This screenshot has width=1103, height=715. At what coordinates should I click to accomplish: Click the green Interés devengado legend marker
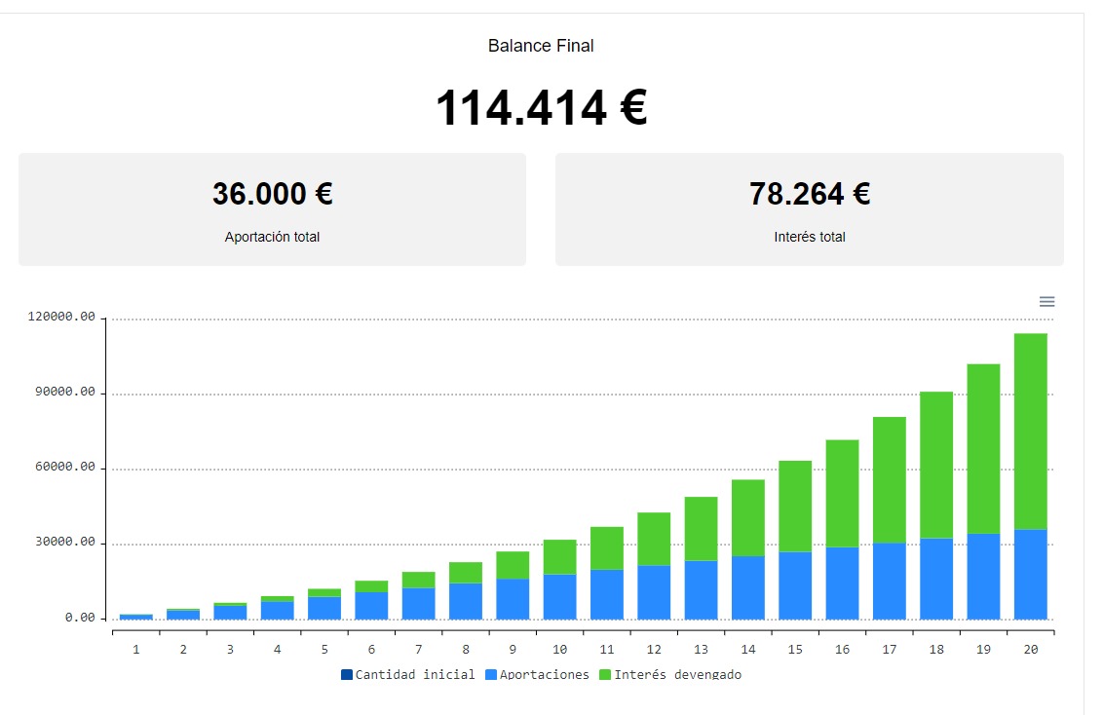(605, 674)
